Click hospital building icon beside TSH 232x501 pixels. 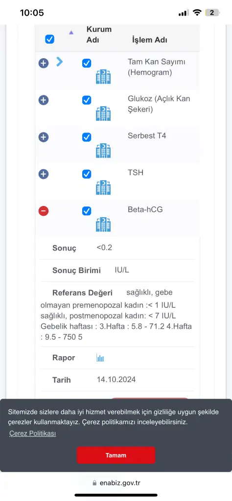click(103, 187)
